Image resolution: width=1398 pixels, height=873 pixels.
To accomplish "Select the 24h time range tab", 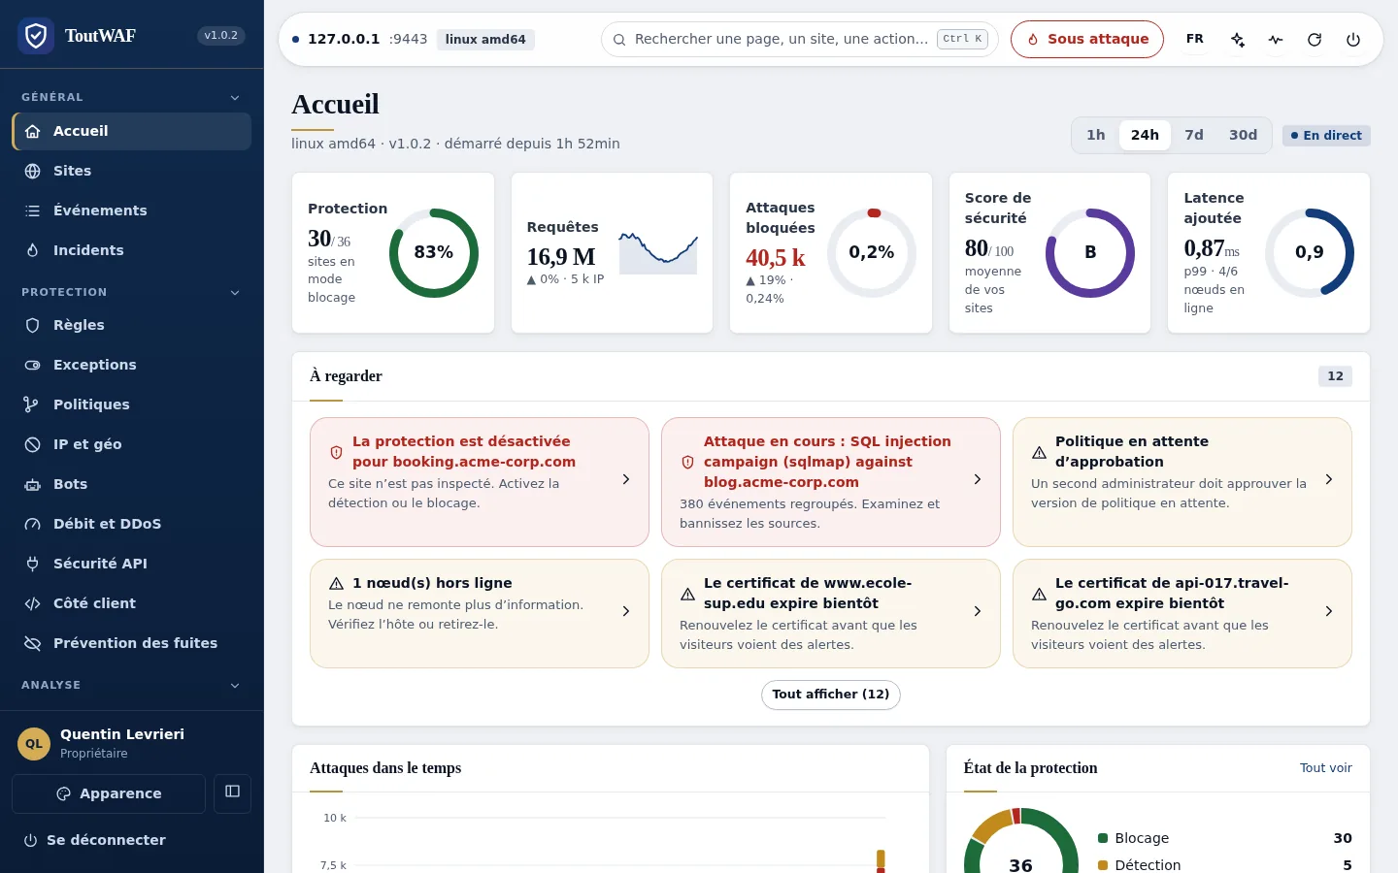I will 1145,135.
